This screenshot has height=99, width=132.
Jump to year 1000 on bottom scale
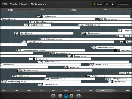[x=4, y=91]
